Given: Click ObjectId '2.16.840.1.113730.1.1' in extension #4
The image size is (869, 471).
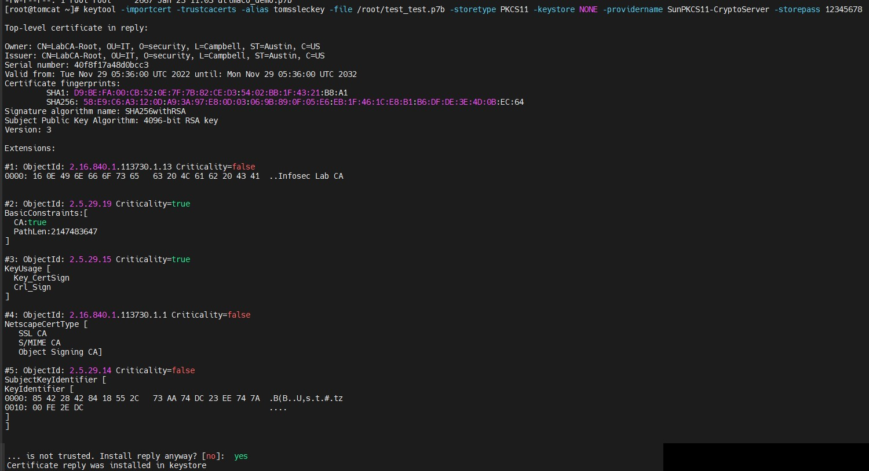Looking at the screenshot, I should pyautogui.click(x=118, y=315).
